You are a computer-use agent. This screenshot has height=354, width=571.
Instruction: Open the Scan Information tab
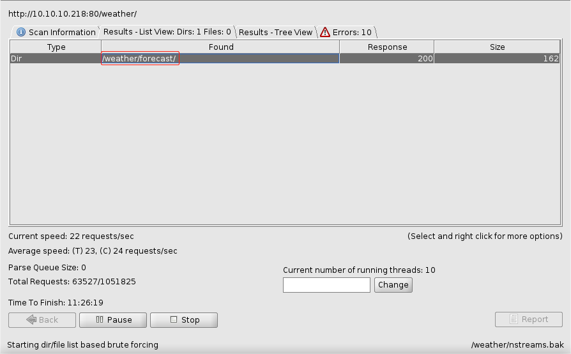[56, 32]
